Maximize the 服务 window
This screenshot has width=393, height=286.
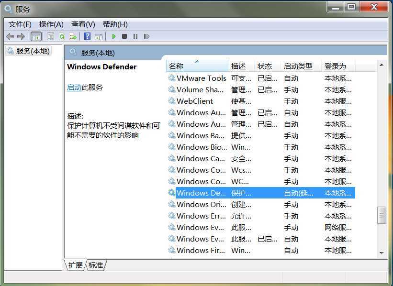pos(351,7)
